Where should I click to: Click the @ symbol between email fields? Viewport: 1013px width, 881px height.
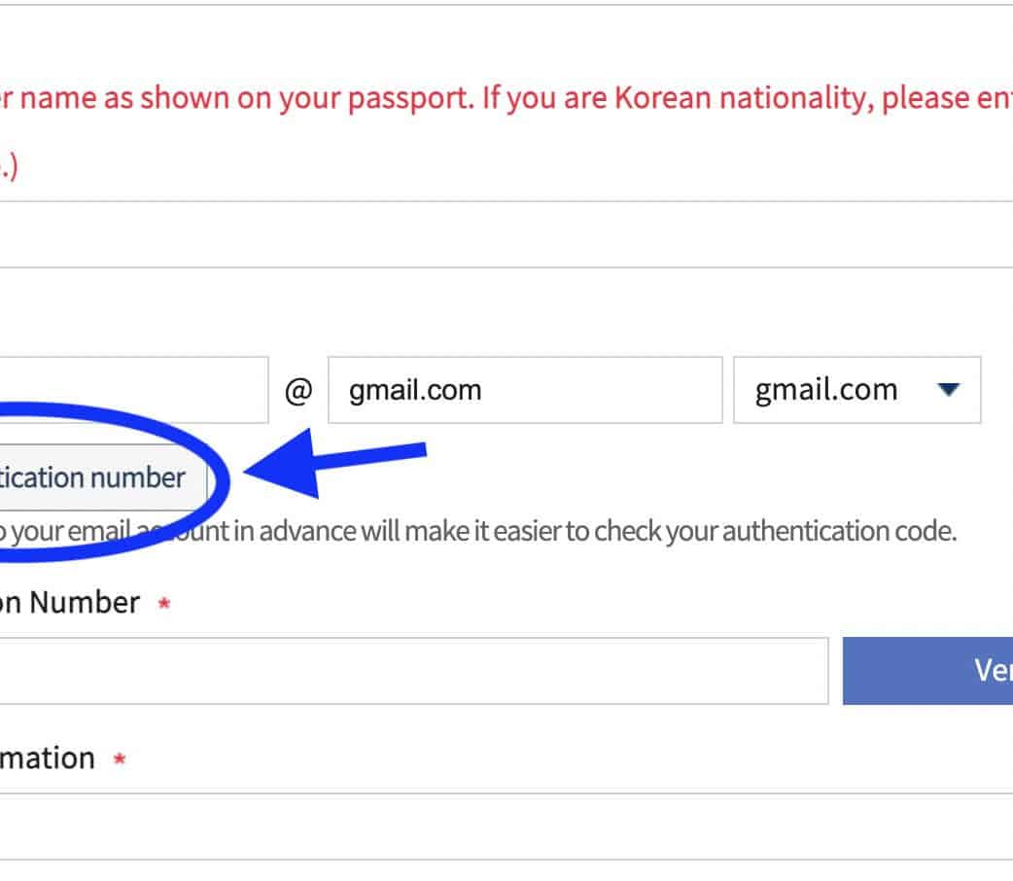298,391
